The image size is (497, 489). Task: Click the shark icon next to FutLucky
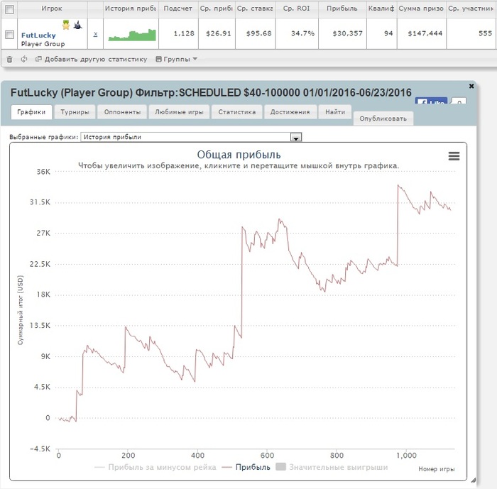[77, 25]
